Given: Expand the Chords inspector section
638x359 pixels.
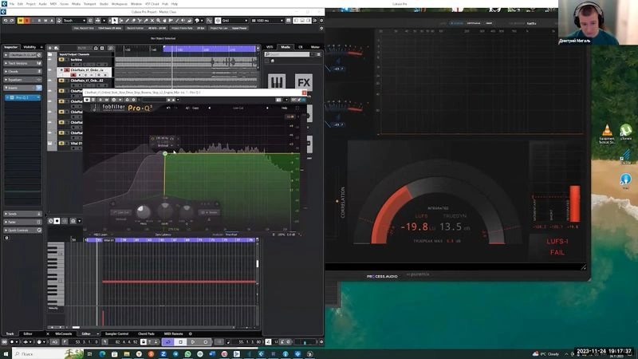Looking at the screenshot, I should 22,71.
